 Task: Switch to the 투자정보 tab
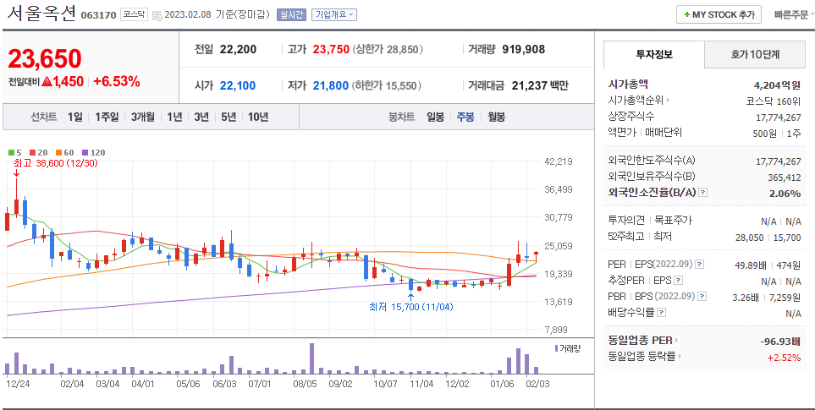click(x=654, y=54)
